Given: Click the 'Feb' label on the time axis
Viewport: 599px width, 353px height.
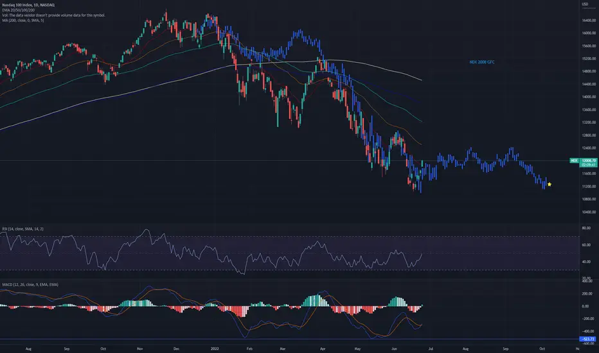Looking at the screenshot, I should (x=249, y=349).
